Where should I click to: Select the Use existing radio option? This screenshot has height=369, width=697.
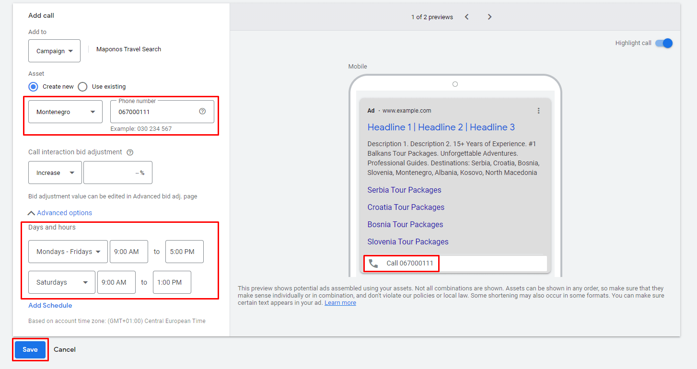pos(82,87)
